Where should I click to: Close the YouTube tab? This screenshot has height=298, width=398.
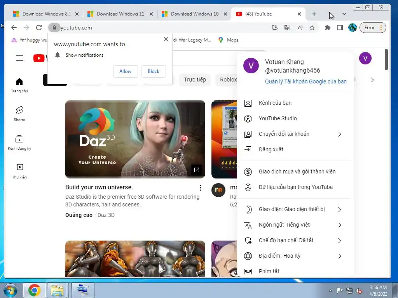click(299, 14)
